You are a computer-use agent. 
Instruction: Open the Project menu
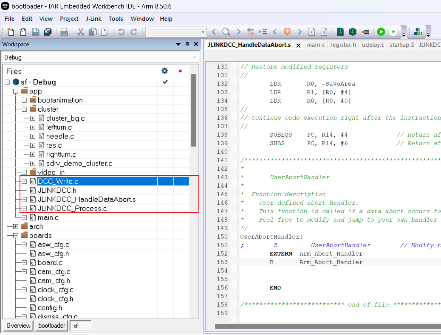point(69,19)
